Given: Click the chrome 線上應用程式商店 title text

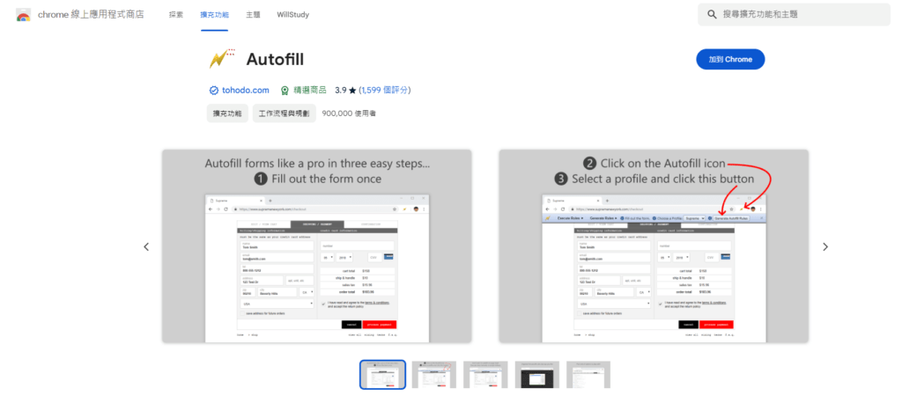Looking at the screenshot, I should click(91, 15).
